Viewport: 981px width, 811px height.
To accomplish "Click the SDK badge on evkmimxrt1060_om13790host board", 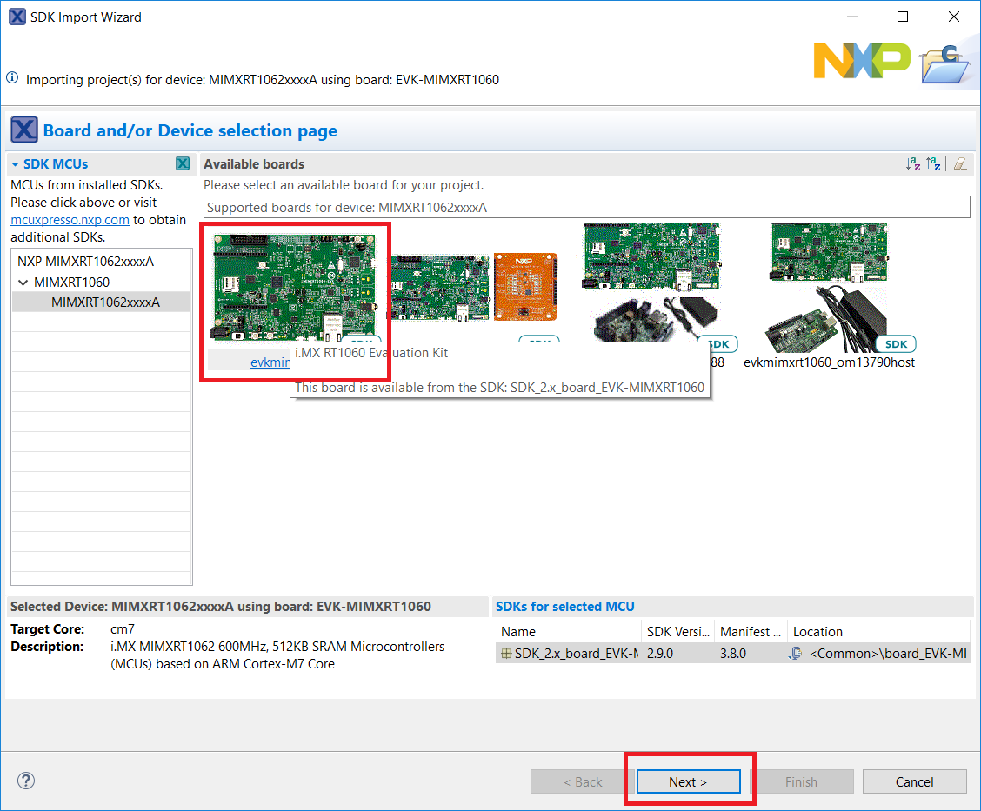I will click(x=896, y=344).
